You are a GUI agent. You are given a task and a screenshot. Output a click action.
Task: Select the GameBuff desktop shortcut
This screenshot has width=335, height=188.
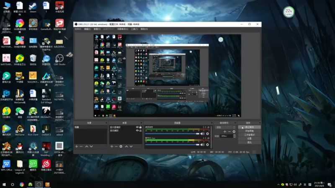click(46, 25)
